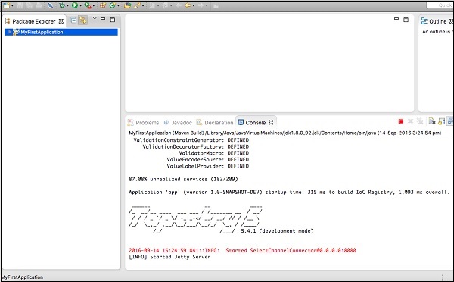
Task: Open Package Explorer view menu triangle
Action: (x=95, y=18)
